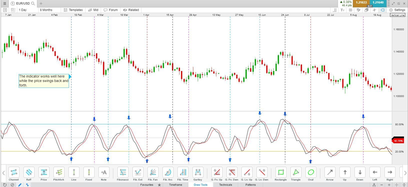The image size is (408, 187).
Task: Refresh chart with circular arrow icon
Action: 5,185
